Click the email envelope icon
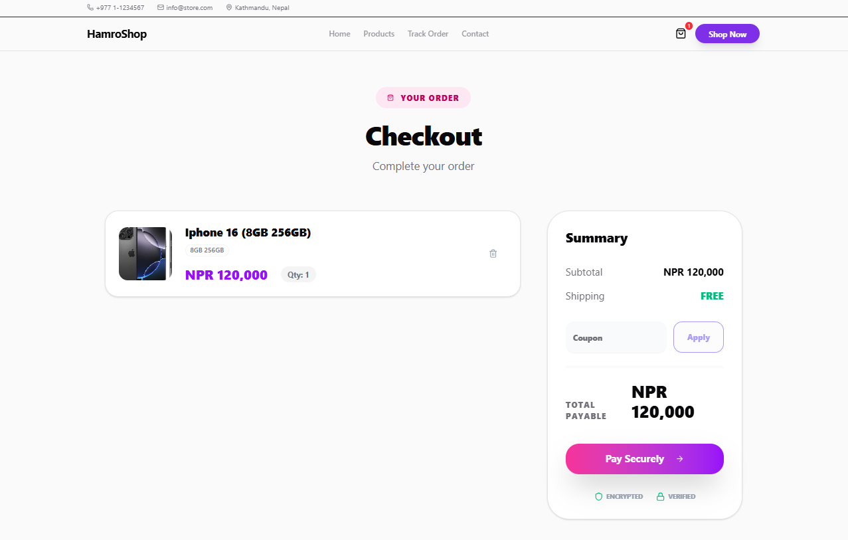The image size is (848, 540). [161, 8]
